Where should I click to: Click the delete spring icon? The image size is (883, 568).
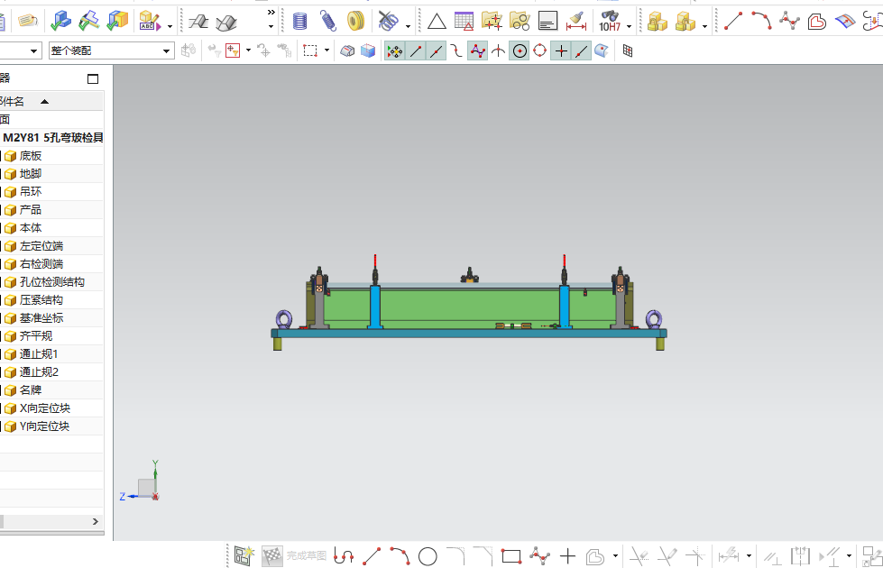(x=388, y=22)
